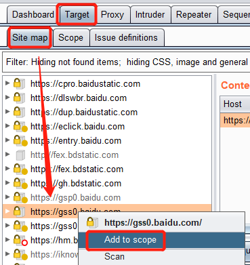This screenshot has height=265, width=250.
Task: Select https://eclick.baidu.com in the tree
Action: point(78,127)
